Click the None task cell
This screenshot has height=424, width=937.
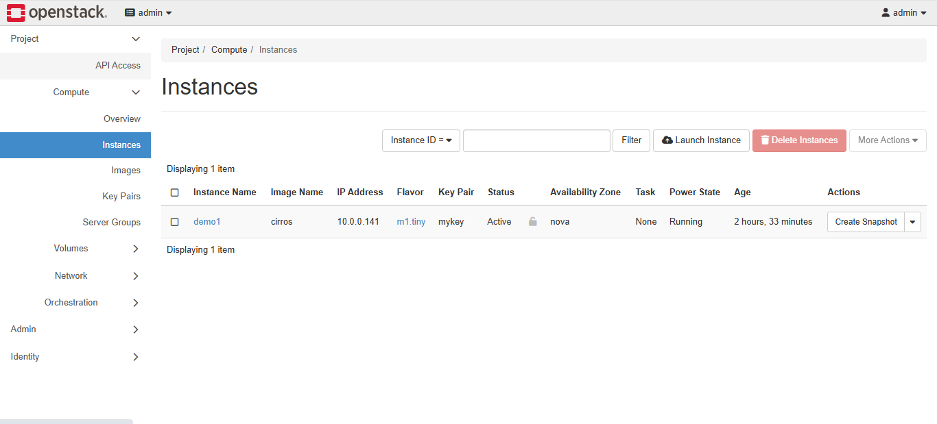646,222
